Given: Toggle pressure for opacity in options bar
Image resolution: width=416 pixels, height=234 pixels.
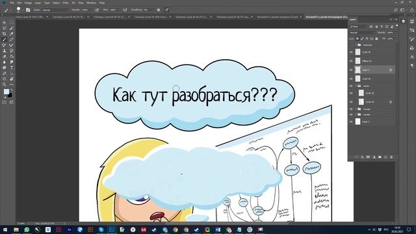Looking at the screenshot, I should (97, 10).
